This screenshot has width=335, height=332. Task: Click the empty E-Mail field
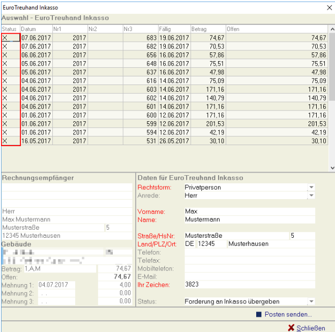[x=250, y=276]
